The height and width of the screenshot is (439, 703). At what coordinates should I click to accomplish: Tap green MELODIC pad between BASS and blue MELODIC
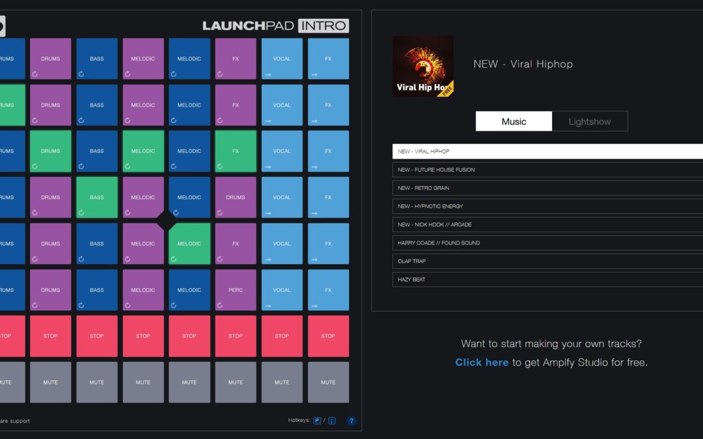[143, 152]
